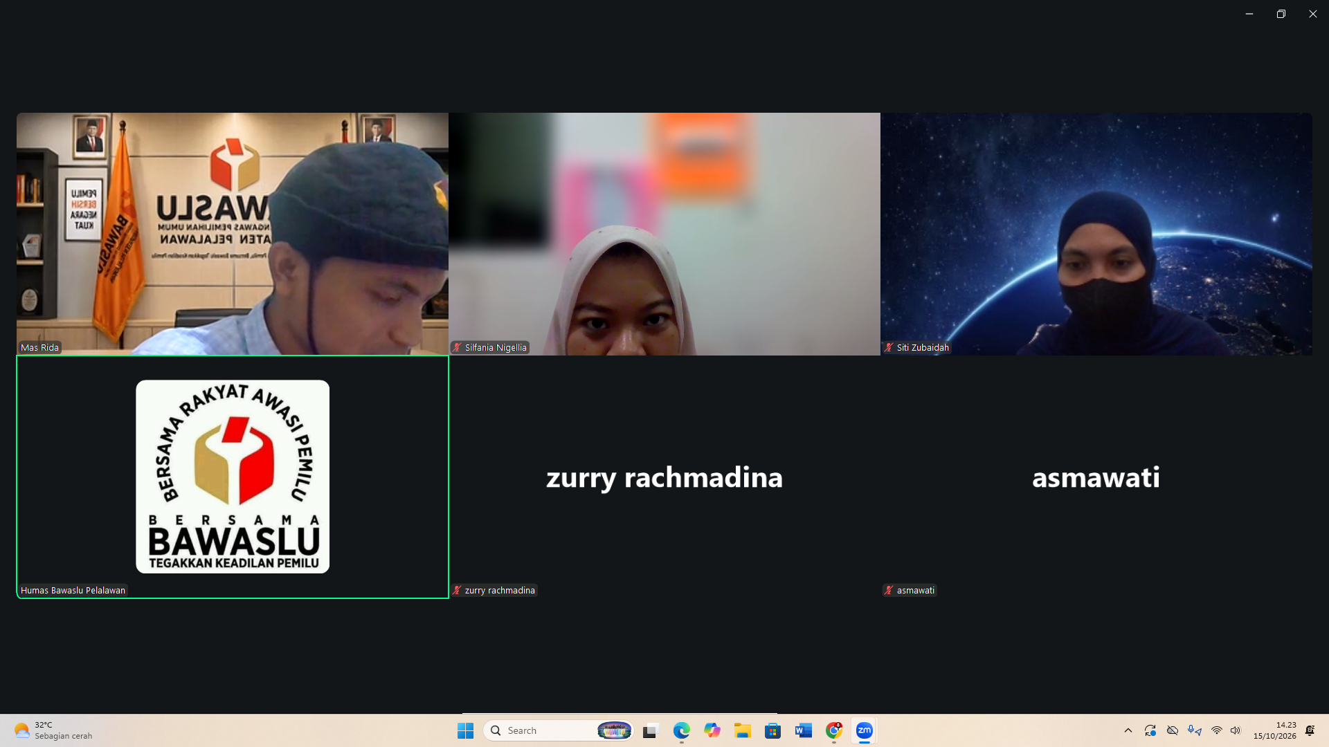Screen dimensions: 1329x747
Task: Open the volume control
Action: pyautogui.click(x=1236, y=730)
